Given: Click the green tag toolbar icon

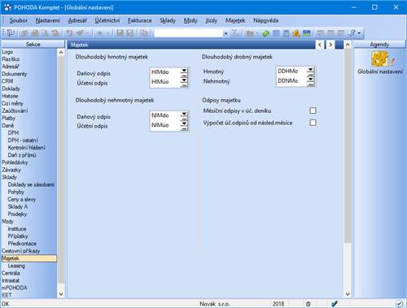Looking at the screenshot, I should click(x=265, y=33).
